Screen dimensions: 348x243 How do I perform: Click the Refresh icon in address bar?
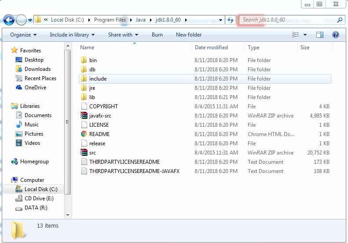click(231, 20)
